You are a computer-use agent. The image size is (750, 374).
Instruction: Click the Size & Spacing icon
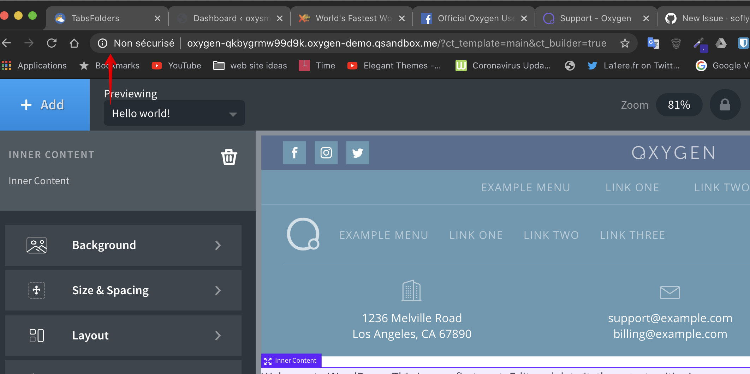36,290
